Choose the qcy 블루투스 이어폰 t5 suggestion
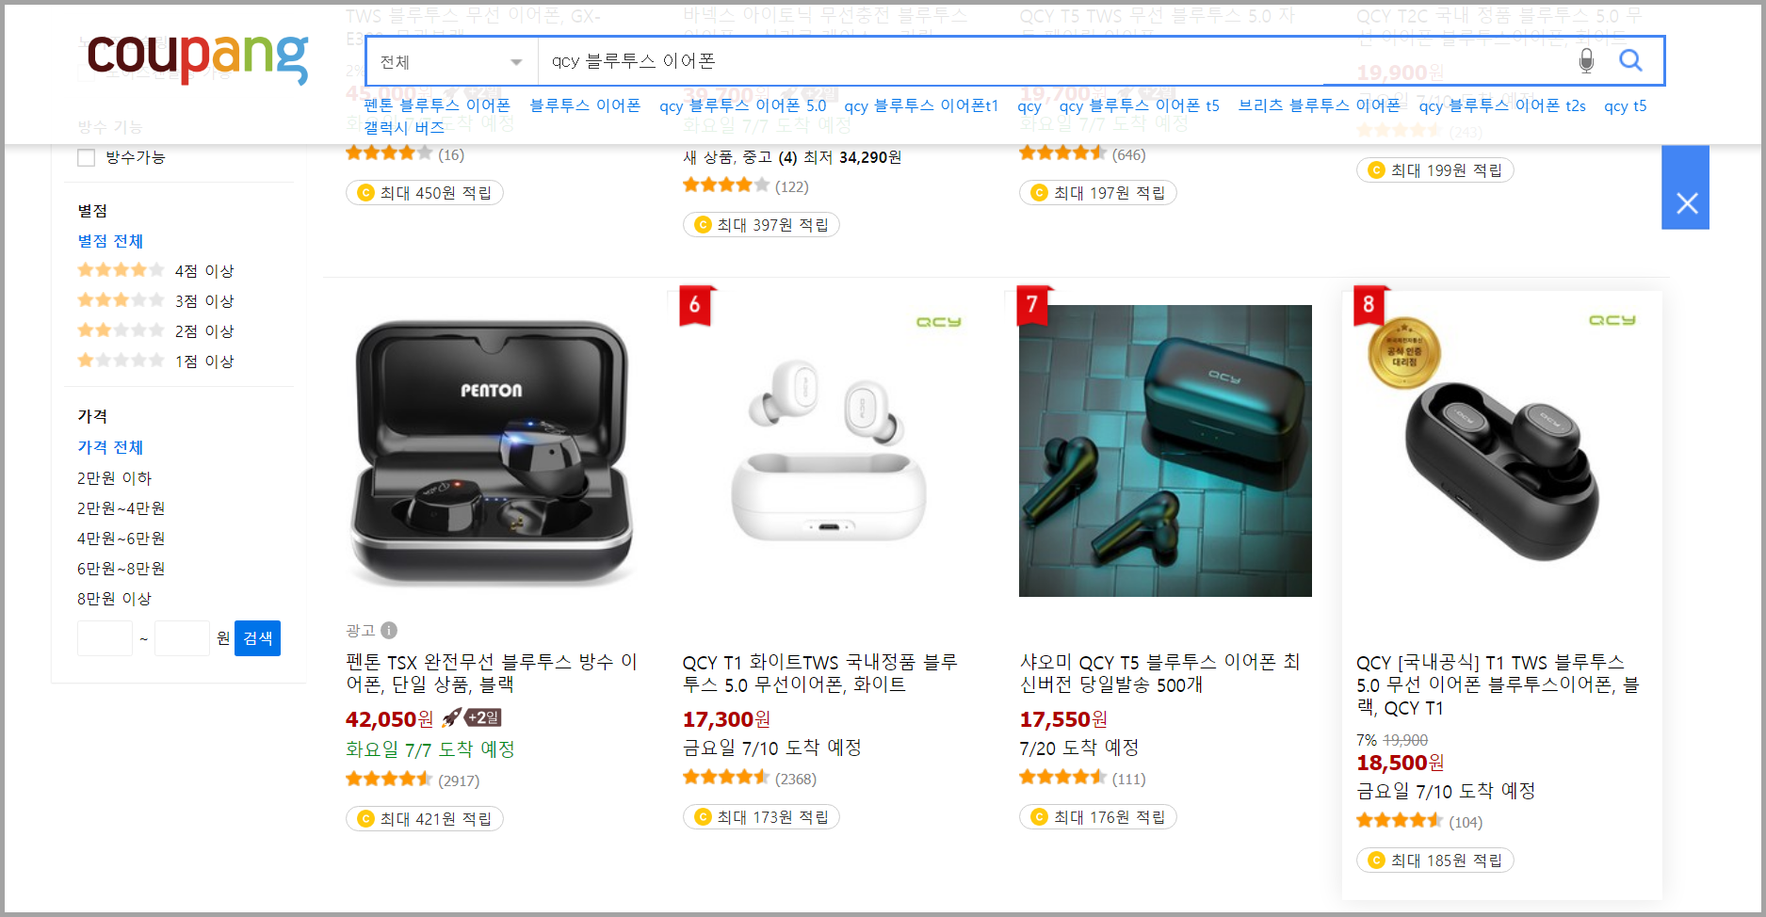Viewport: 1766px width, 917px height. click(x=1139, y=106)
